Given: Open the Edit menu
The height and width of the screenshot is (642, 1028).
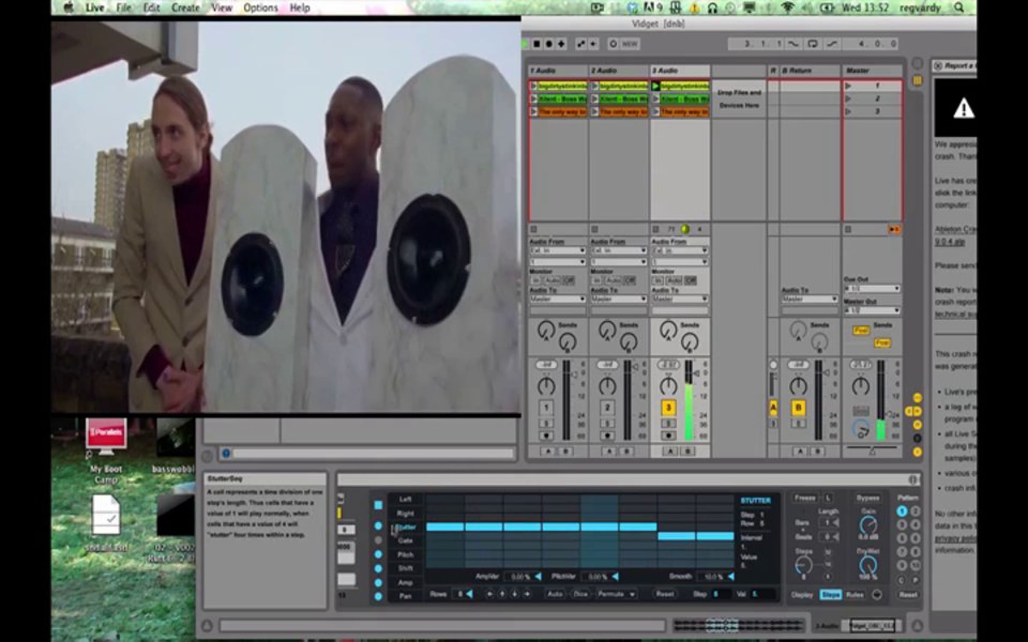Looking at the screenshot, I should pyautogui.click(x=152, y=8).
